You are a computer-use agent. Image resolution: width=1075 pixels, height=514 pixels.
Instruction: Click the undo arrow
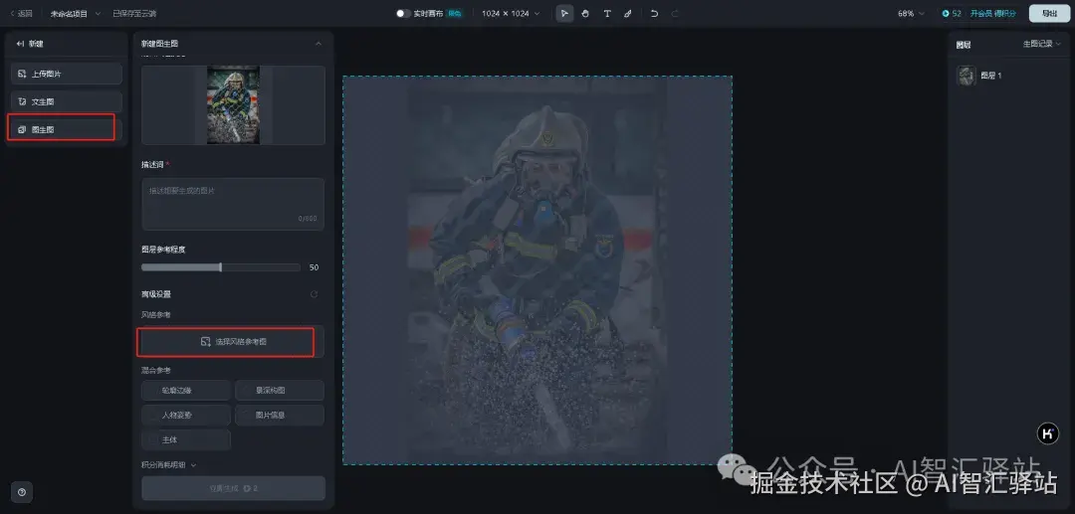click(x=654, y=14)
